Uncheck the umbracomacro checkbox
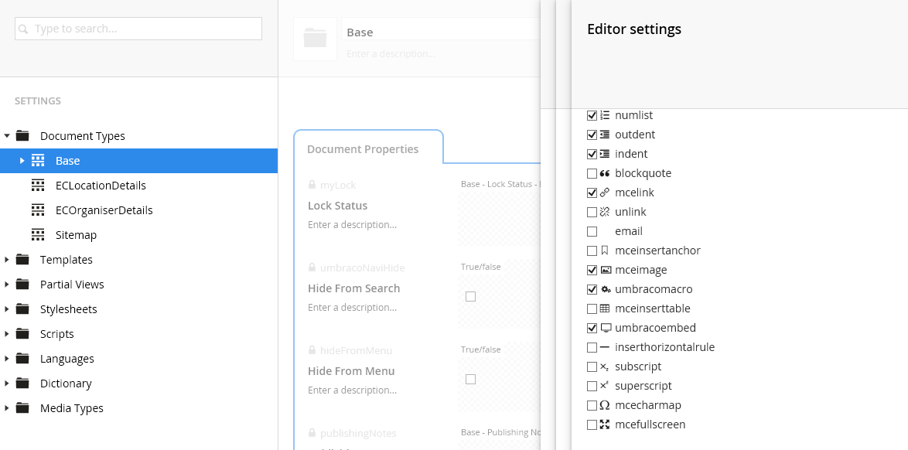 [x=592, y=289]
